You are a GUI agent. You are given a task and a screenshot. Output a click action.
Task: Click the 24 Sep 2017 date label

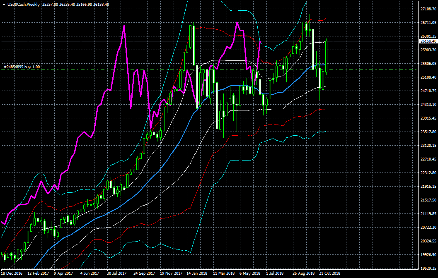pyautogui.click(x=144, y=273)
